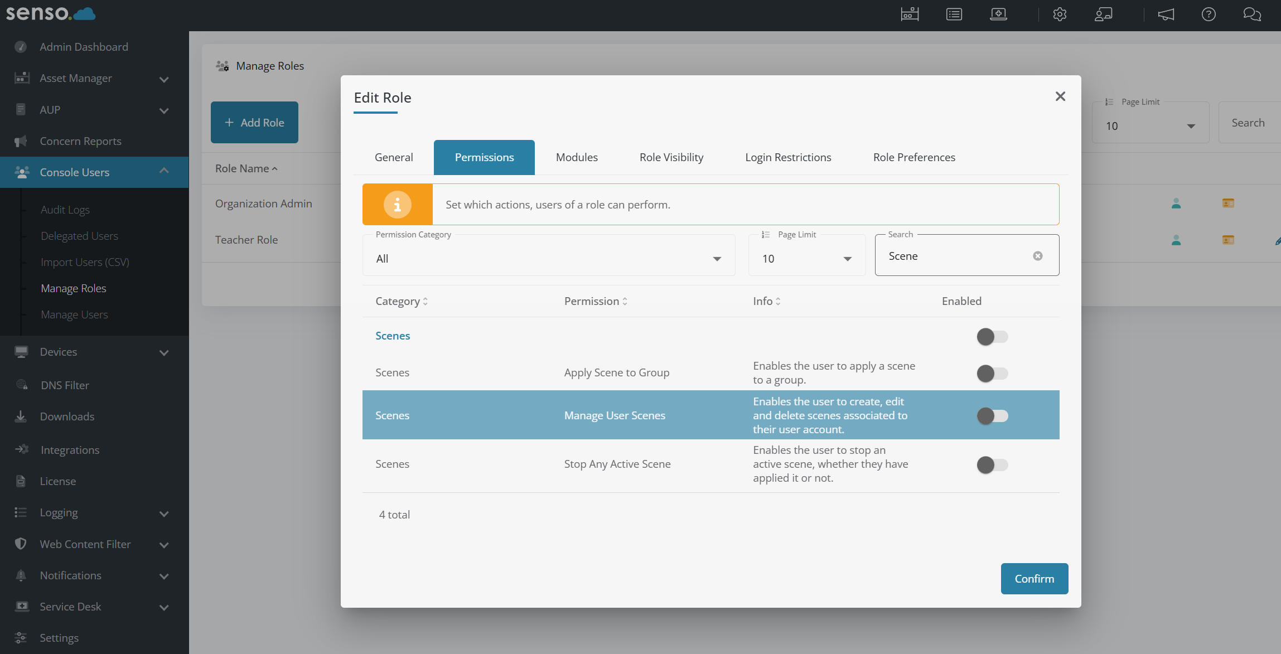Click the orange card icon in the Teacher Role row

coord(1228,240)
